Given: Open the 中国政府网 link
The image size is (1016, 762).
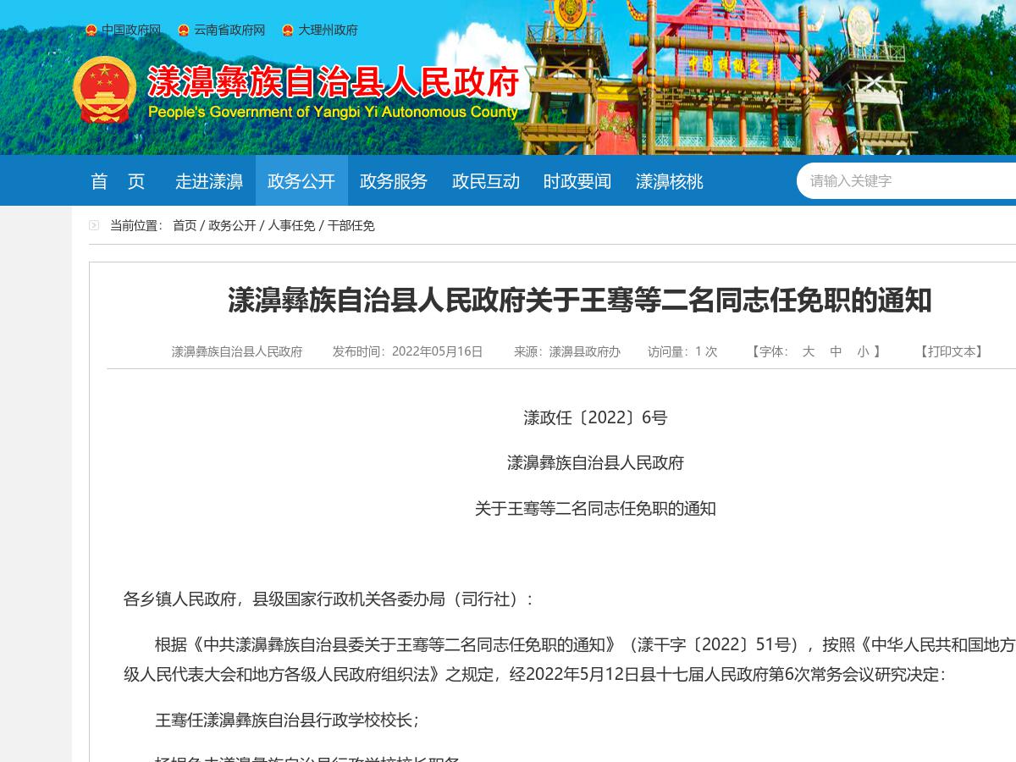Looking at the screenshot, I should pyautogui.click(x=131, y=30).
